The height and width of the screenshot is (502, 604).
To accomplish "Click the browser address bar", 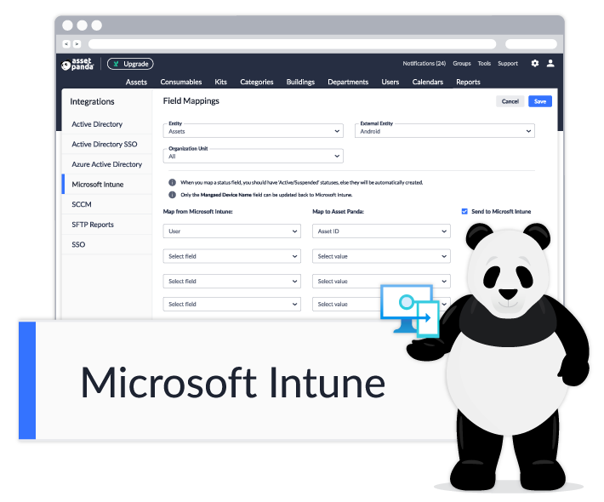I will point(293,44).
